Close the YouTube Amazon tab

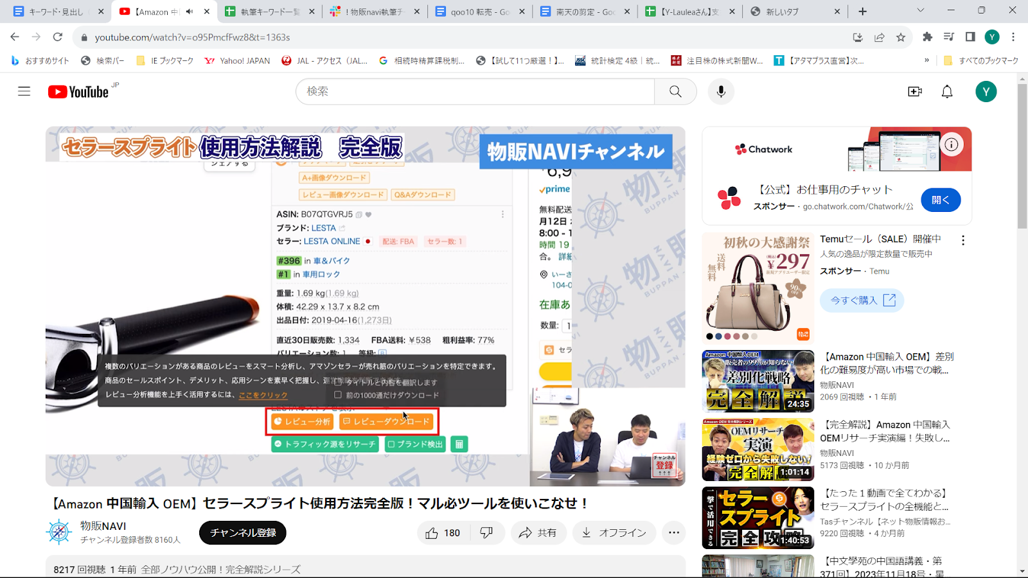click(x=206, y=12)
